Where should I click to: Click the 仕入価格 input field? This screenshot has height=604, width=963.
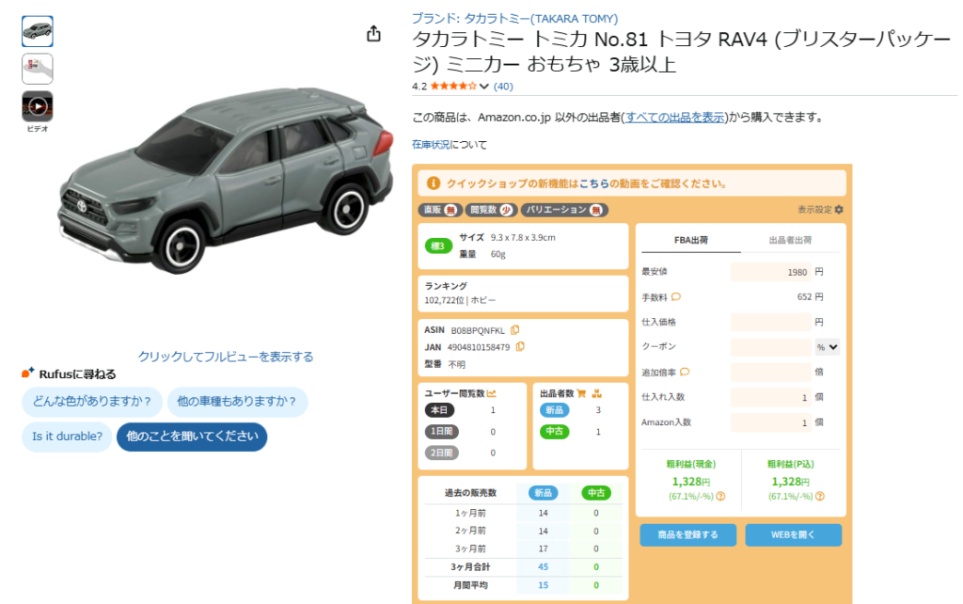click(771, 322)
